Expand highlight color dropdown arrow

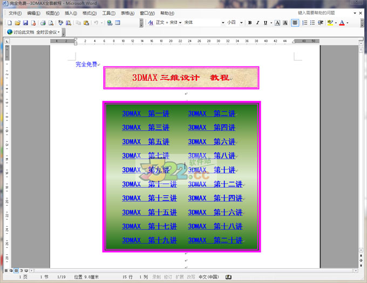[x=336, y=23]
